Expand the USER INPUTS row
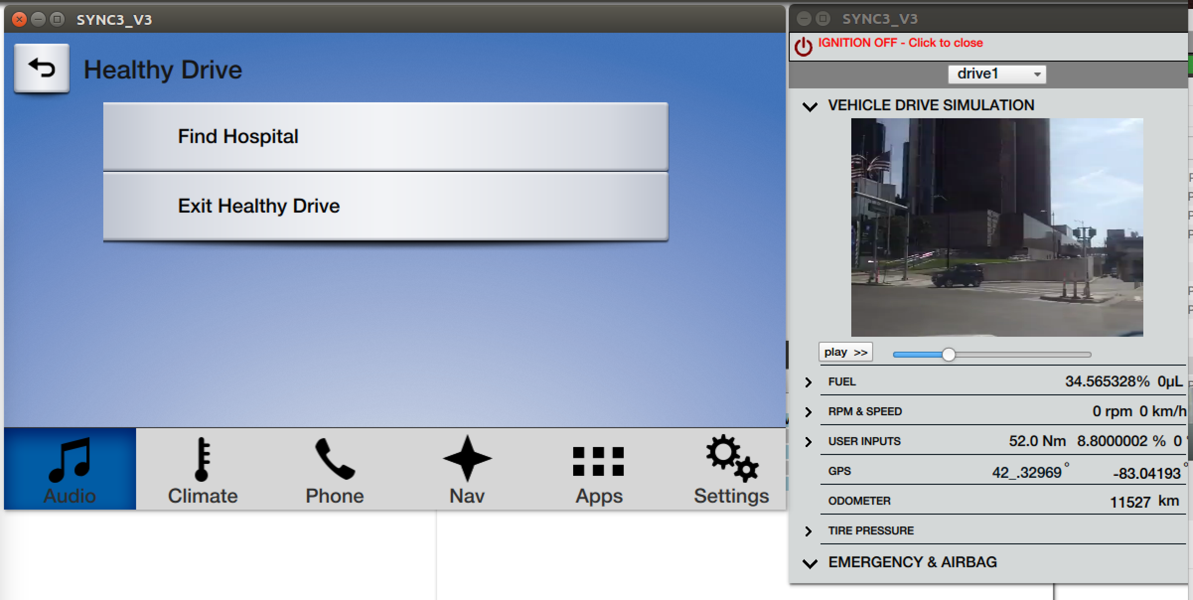Viewport: 1193px width, 600px height. tap(809, 442)
